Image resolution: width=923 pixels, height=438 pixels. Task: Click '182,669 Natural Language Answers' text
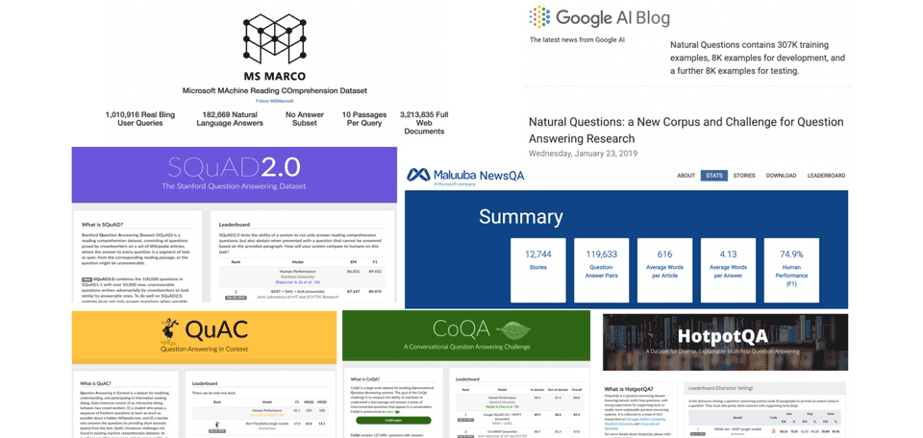click(x=230, y=119)
